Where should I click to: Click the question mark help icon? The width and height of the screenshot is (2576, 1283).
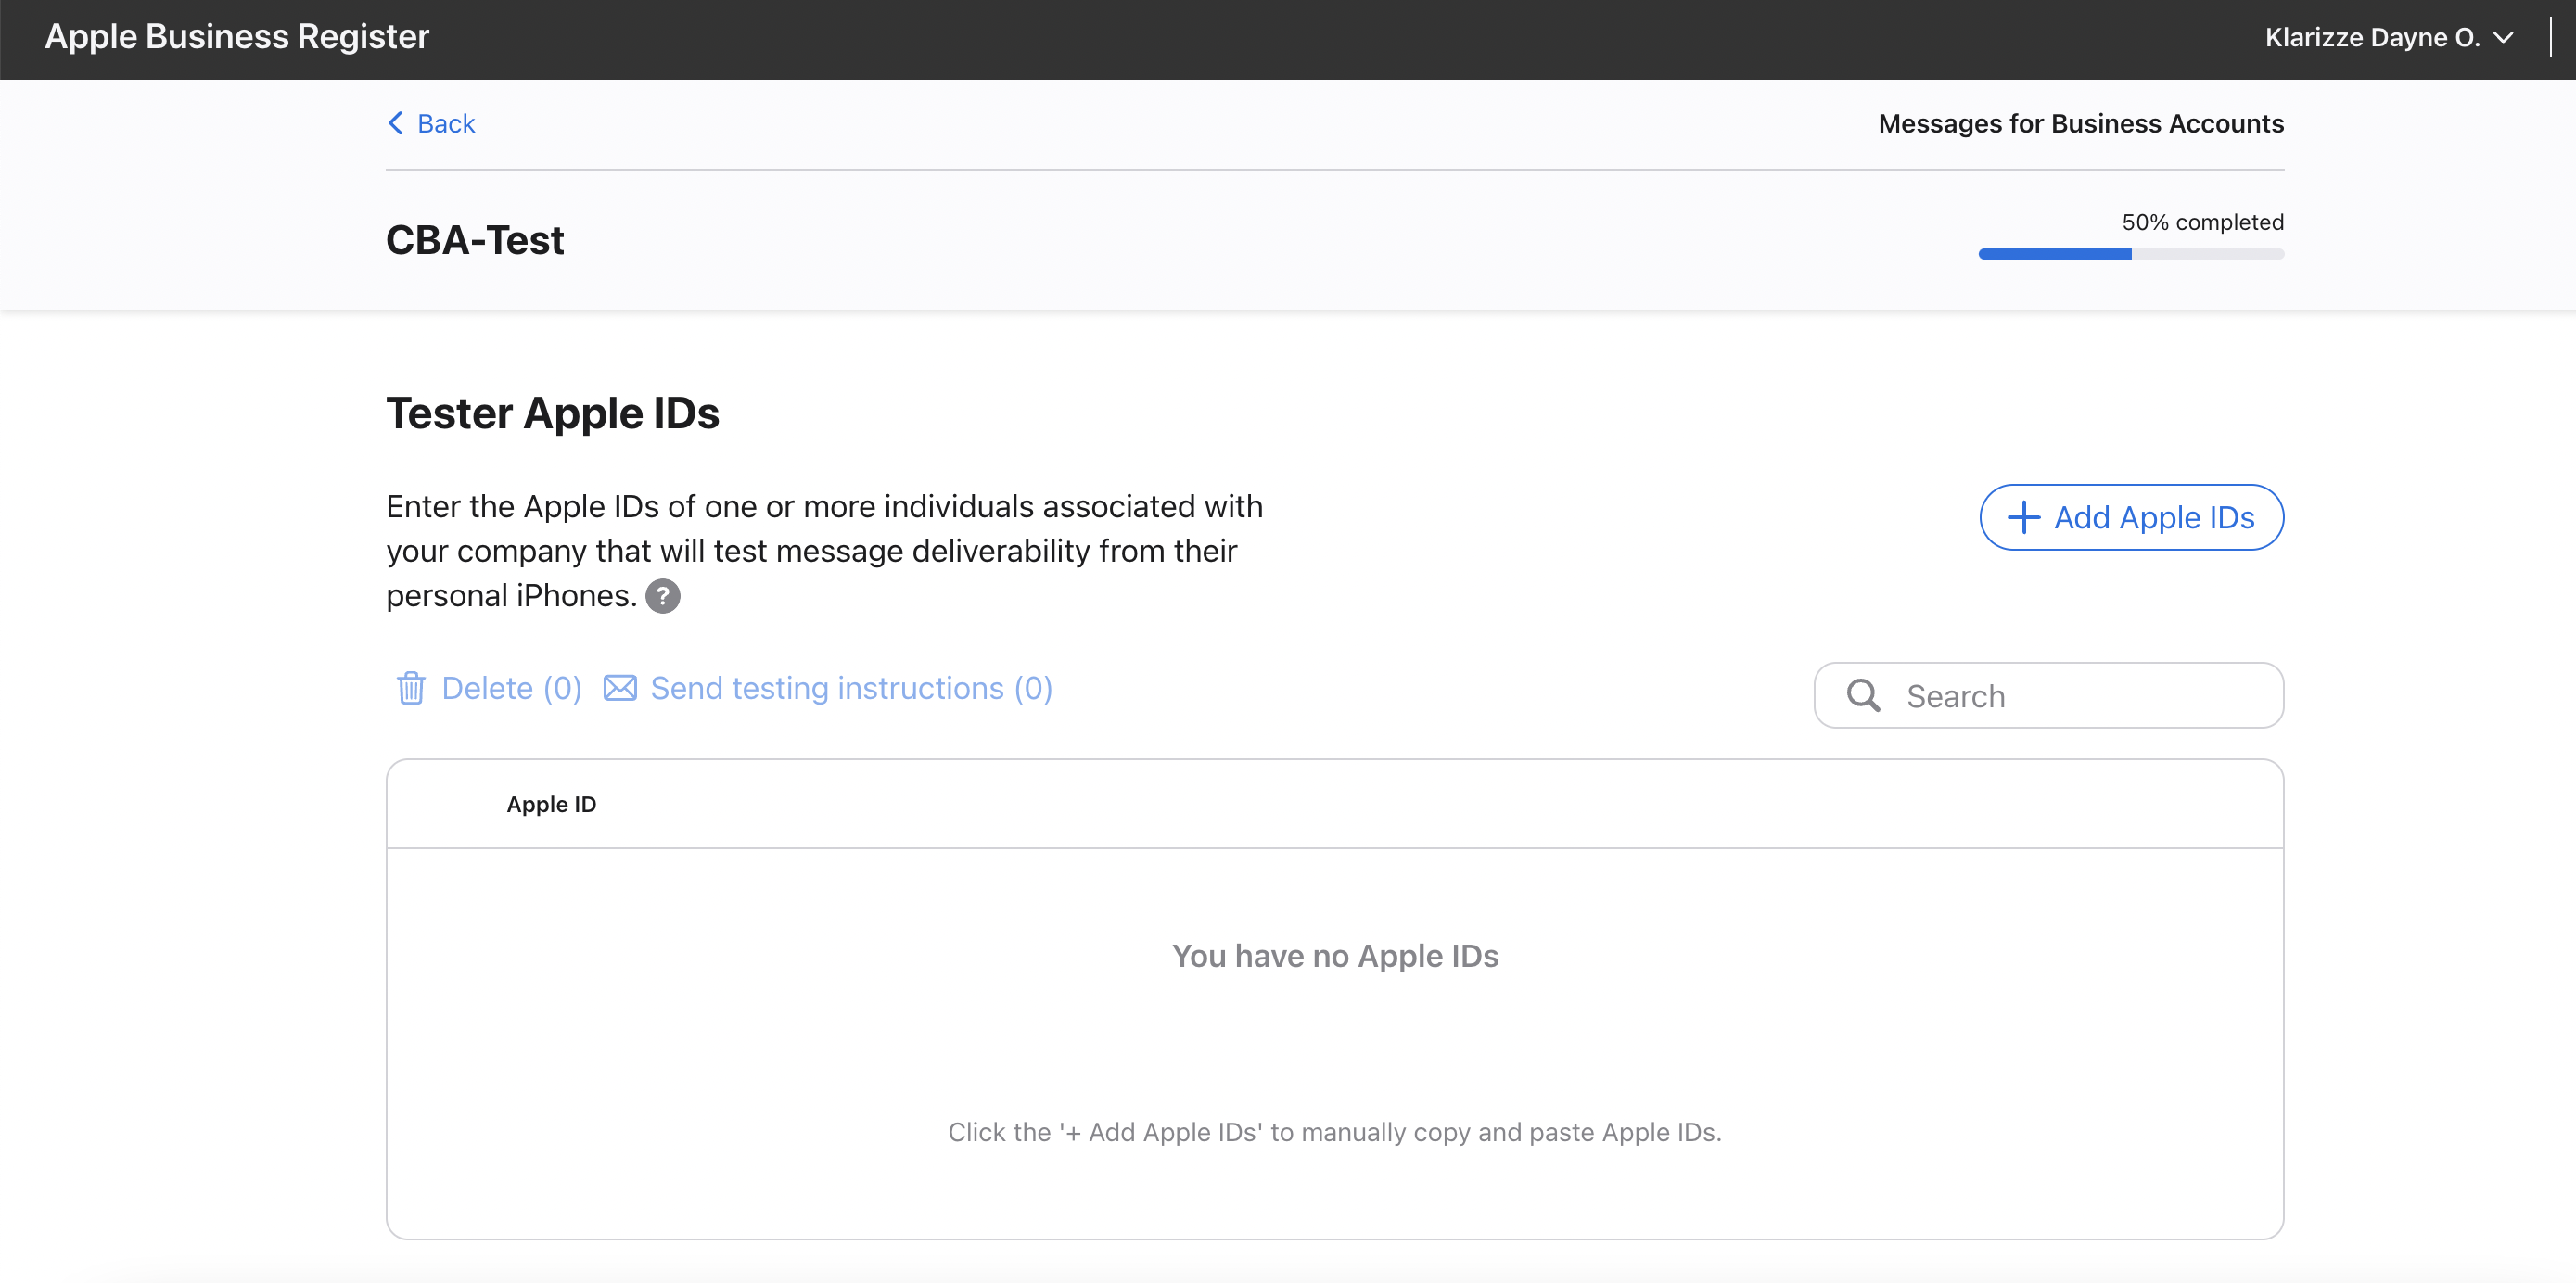pos(662,596)
